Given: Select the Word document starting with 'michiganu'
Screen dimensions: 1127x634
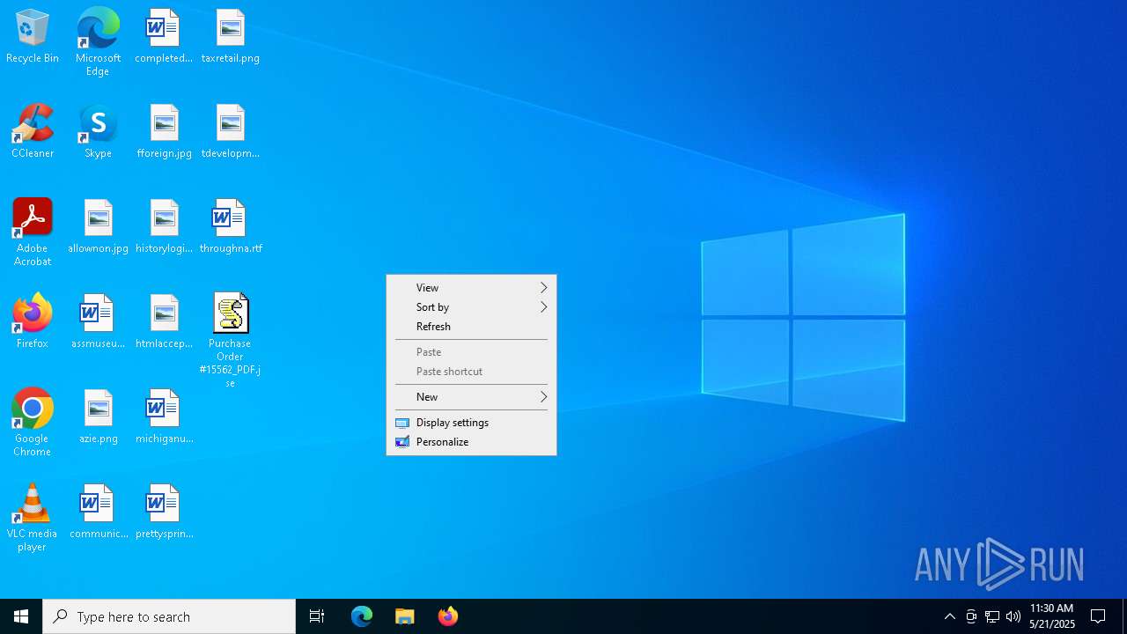Looking at the screenshot, I should (x=164, y=417).
